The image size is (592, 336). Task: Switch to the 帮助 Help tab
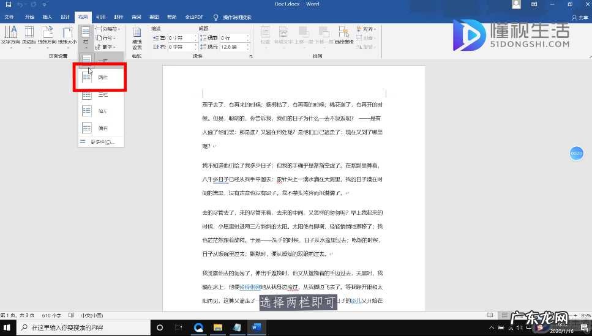coord(172,17)
